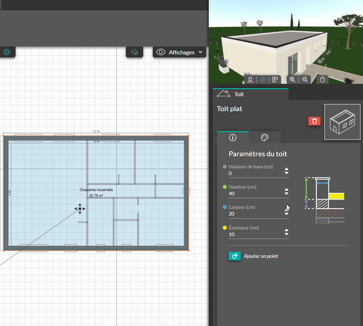The height and width of the screenshot is (326, 363).
Task: Select the roof info parameters tab
Action: click(233, 138)
